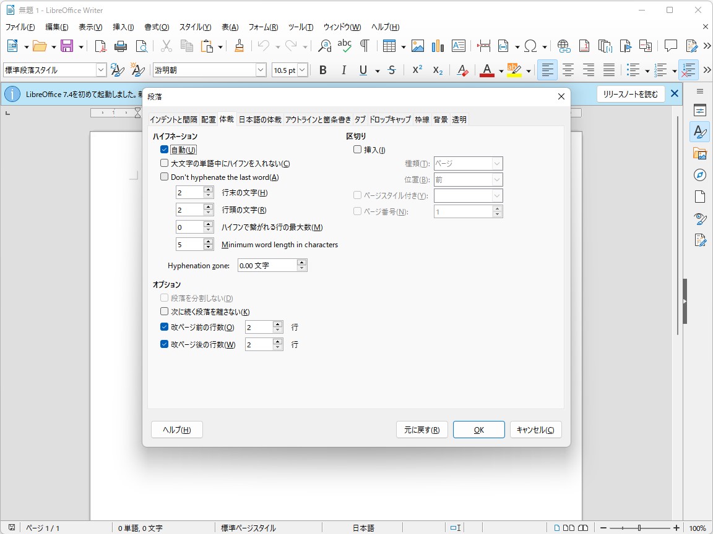The width and height of the screenshot is (713, 534).
Task: Open Find and Replace icon
Action: [x=325, y=46]
